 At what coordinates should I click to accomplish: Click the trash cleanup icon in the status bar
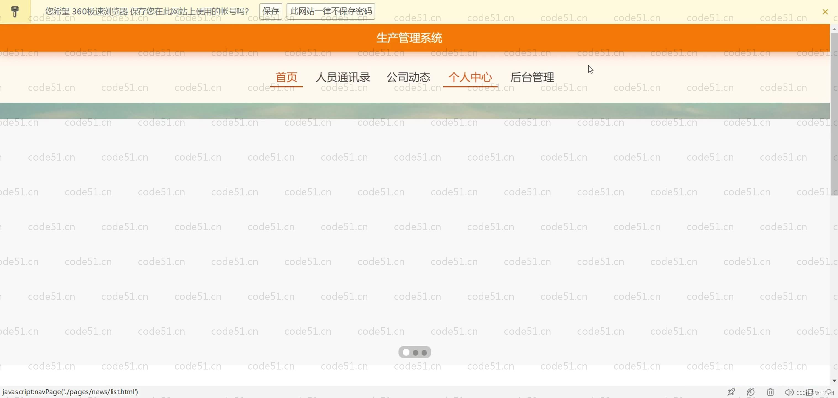(x=770, y=392)
